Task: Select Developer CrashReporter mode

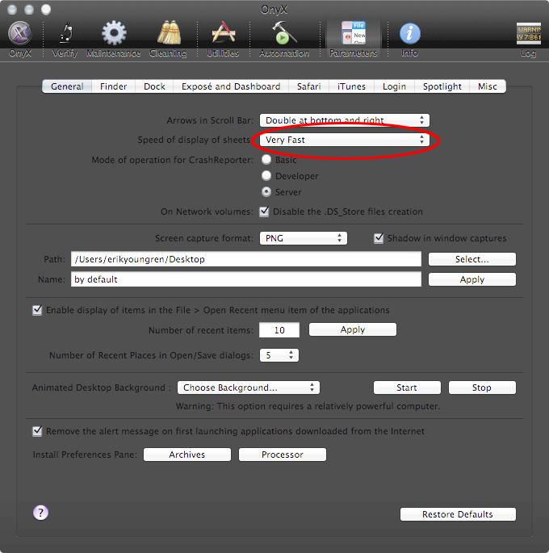Action: click(266, 175)
